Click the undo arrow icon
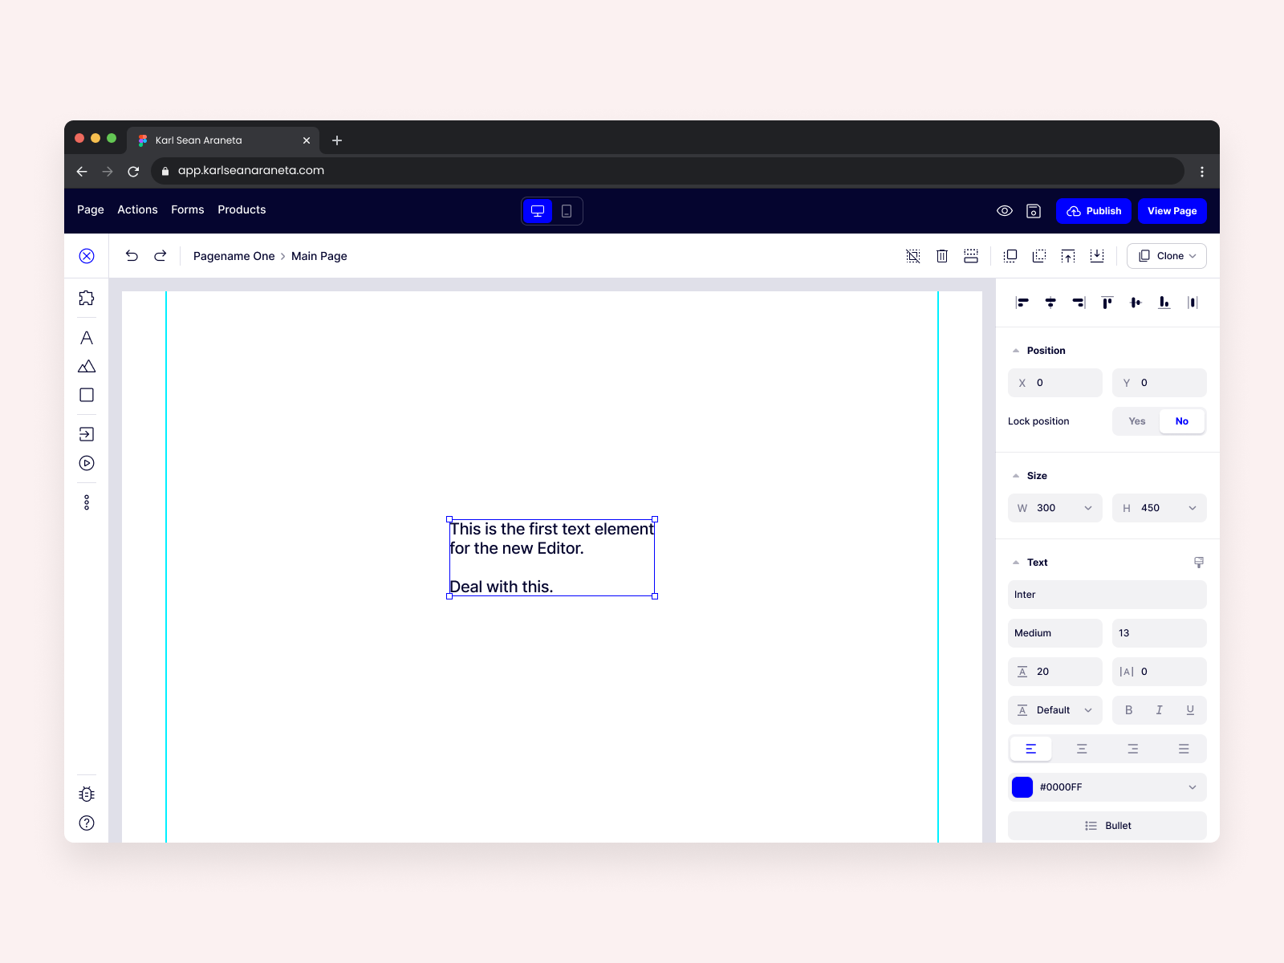 click(132, 256)
